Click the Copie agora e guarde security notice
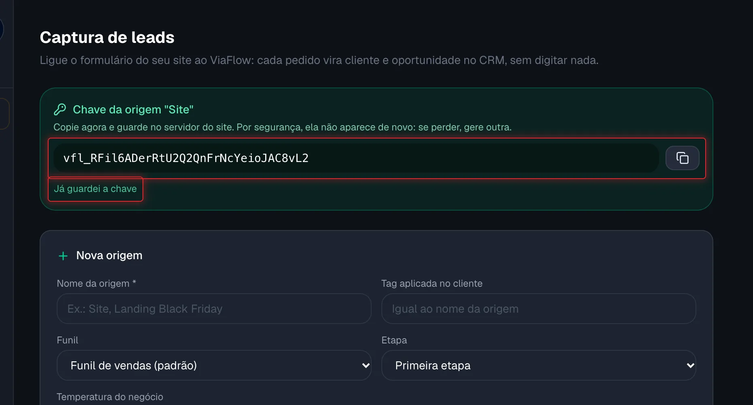Screen dimensions: 753x405 point(283,127)
